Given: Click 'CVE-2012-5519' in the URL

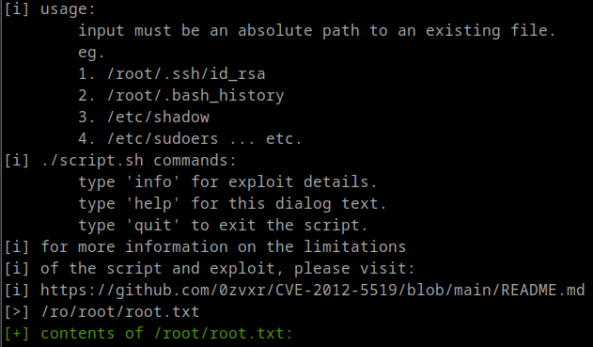Looking at the screenshot, I should tap(336, 291).
